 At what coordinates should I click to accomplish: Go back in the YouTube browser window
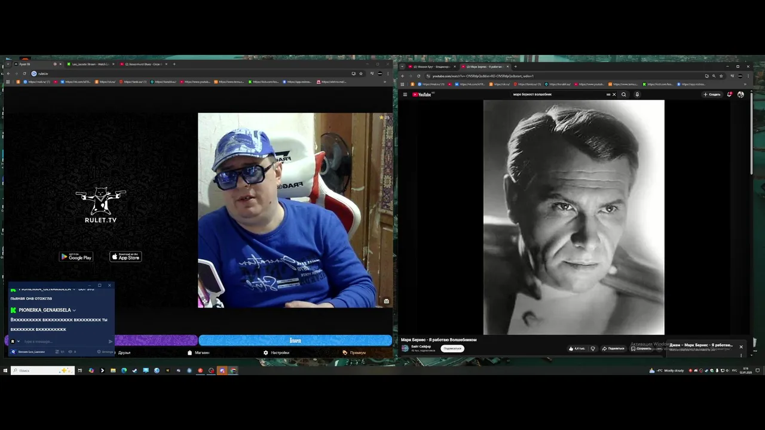pyautogui.click(x=403, y=76)
